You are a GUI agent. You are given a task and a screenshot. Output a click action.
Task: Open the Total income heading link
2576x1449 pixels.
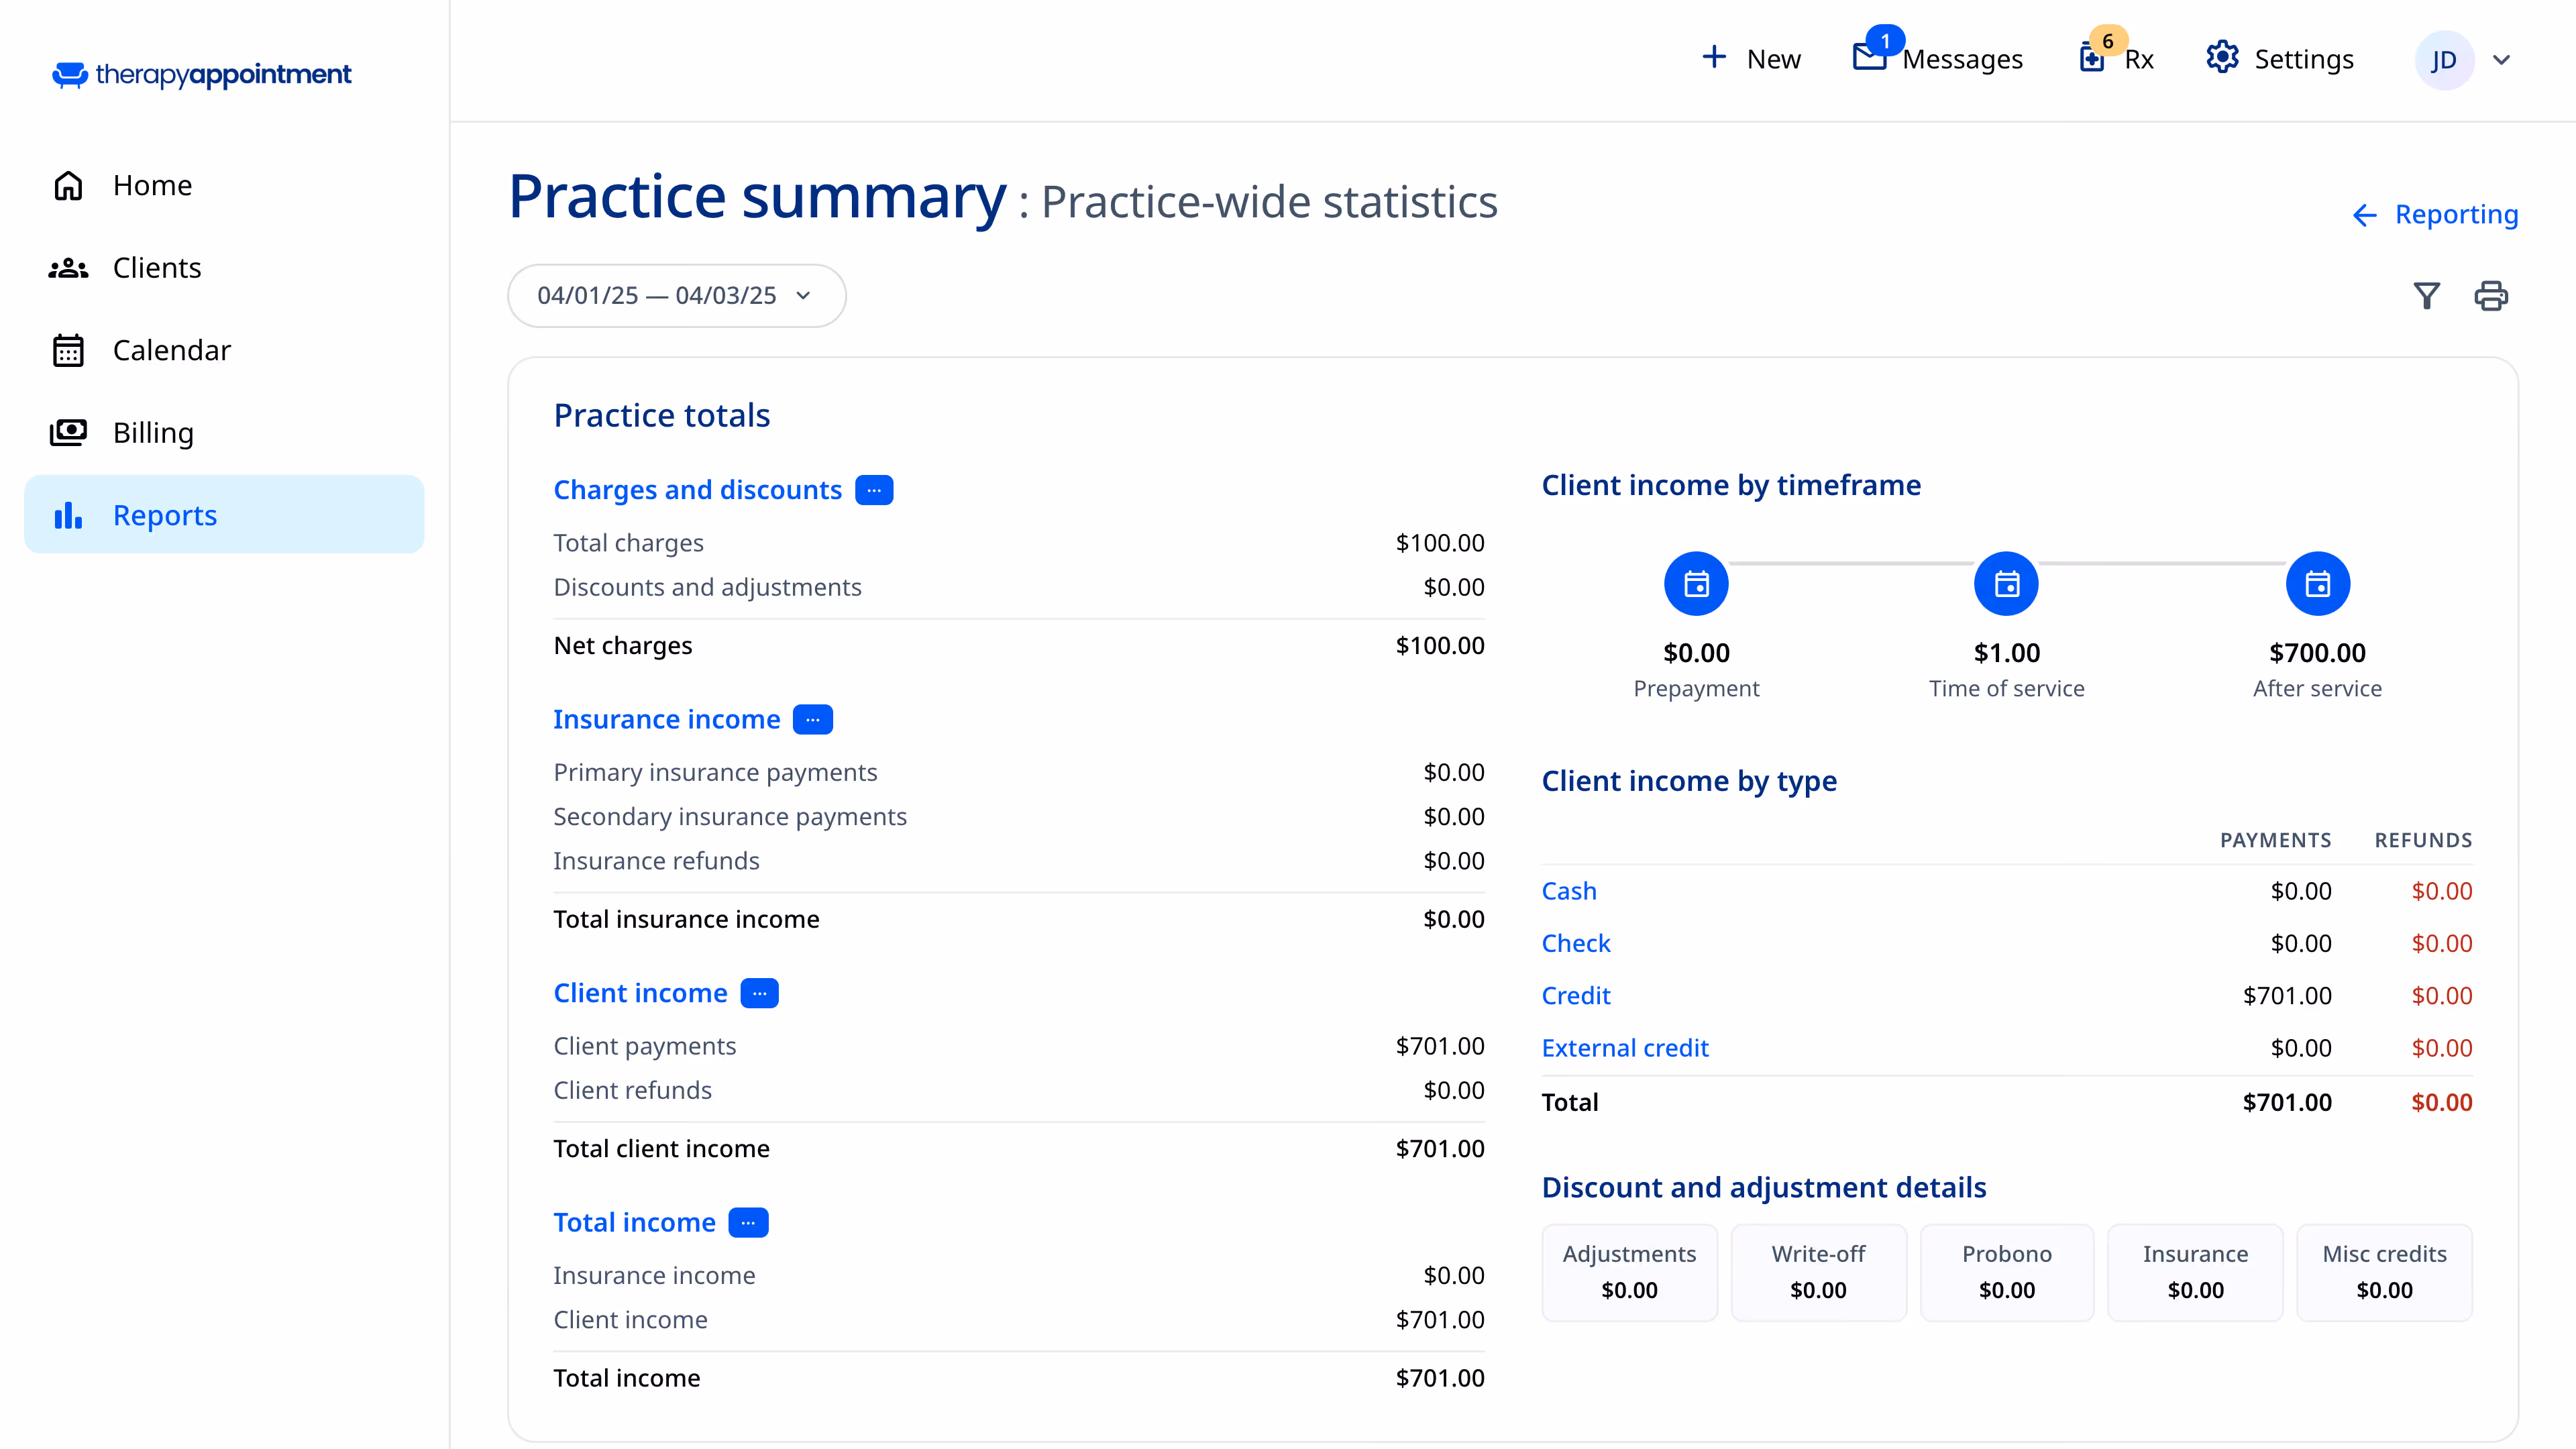pyautogui.click(x=635, y=1223)
